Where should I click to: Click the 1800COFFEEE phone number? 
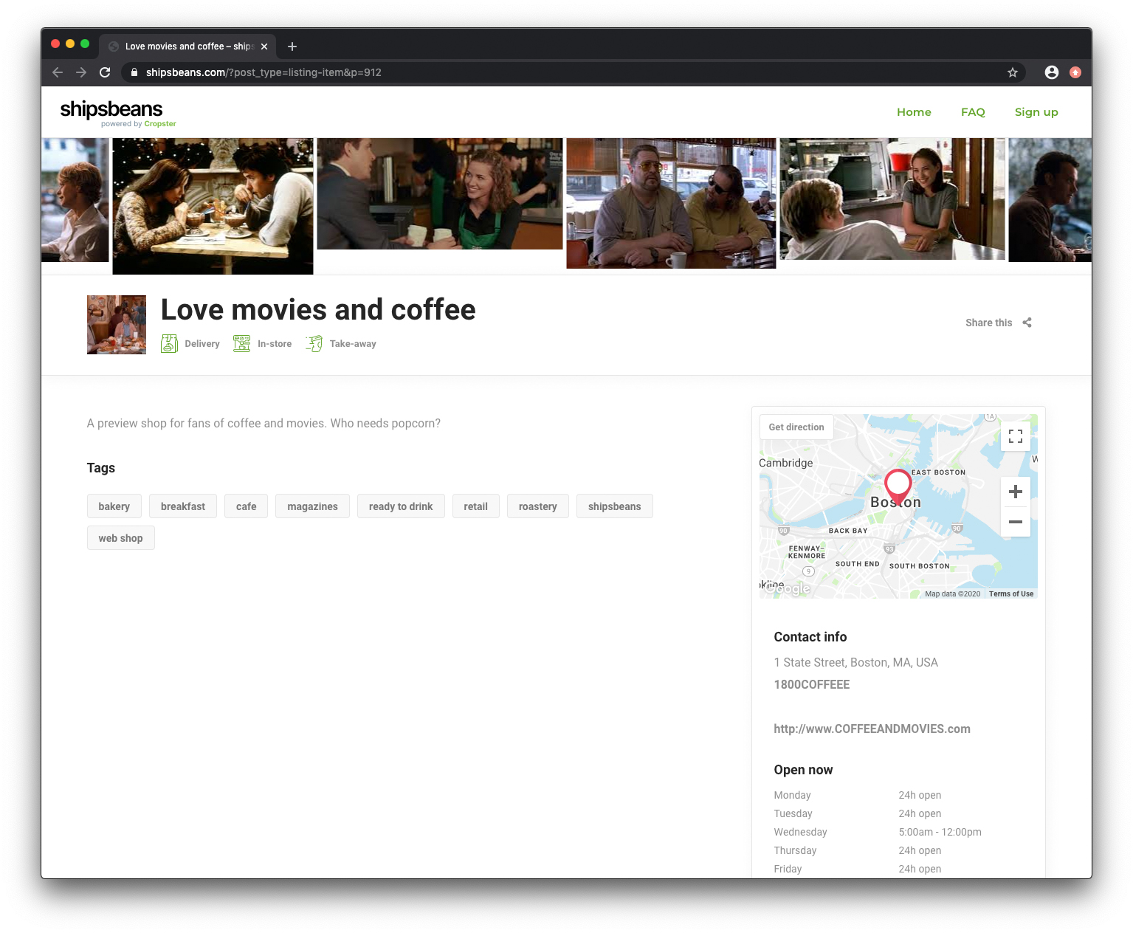(x=812, y=684)
